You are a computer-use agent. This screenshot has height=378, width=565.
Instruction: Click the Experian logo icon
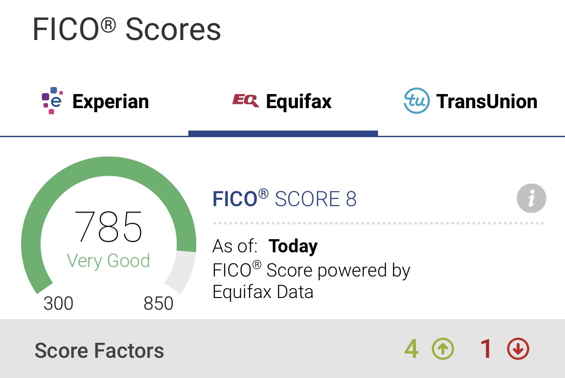[52, 101]
